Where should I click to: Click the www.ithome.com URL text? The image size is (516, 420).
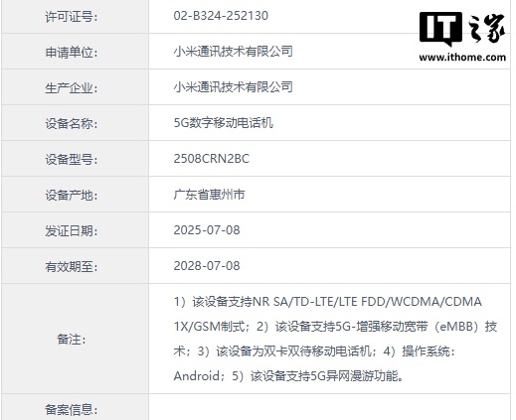tap(462, 58)
